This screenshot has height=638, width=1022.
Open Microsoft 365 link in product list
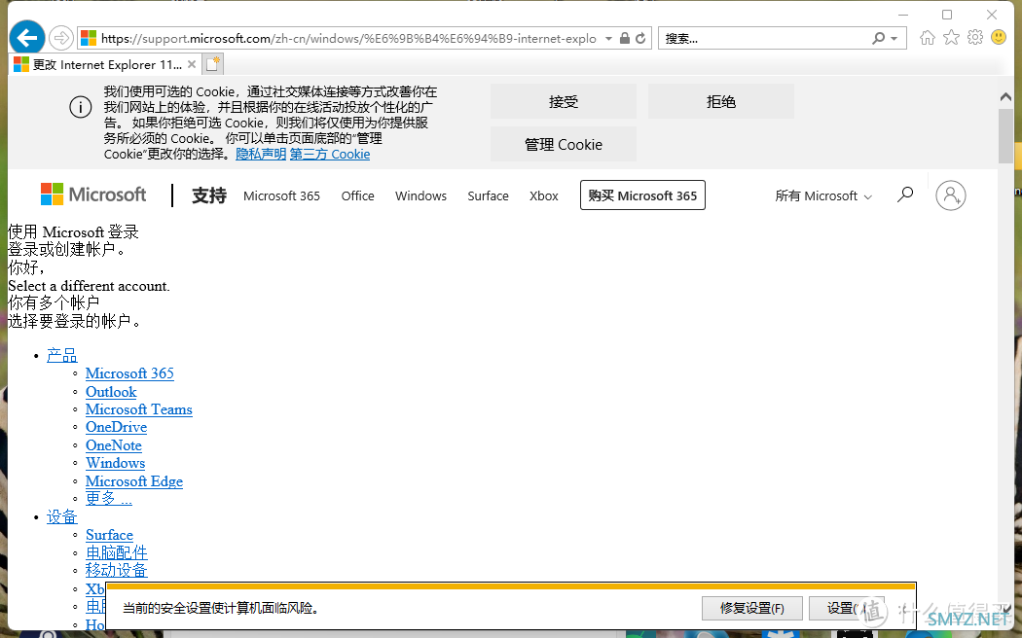[129, 373]
